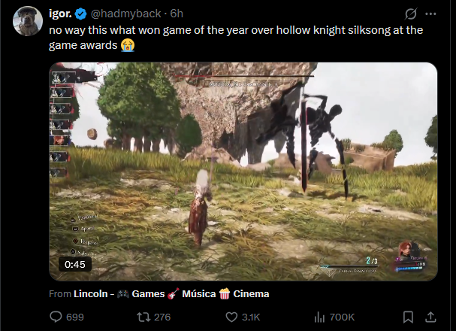Click the 276 reposts count
Screen dimensions: 456x331
(162, 317)
